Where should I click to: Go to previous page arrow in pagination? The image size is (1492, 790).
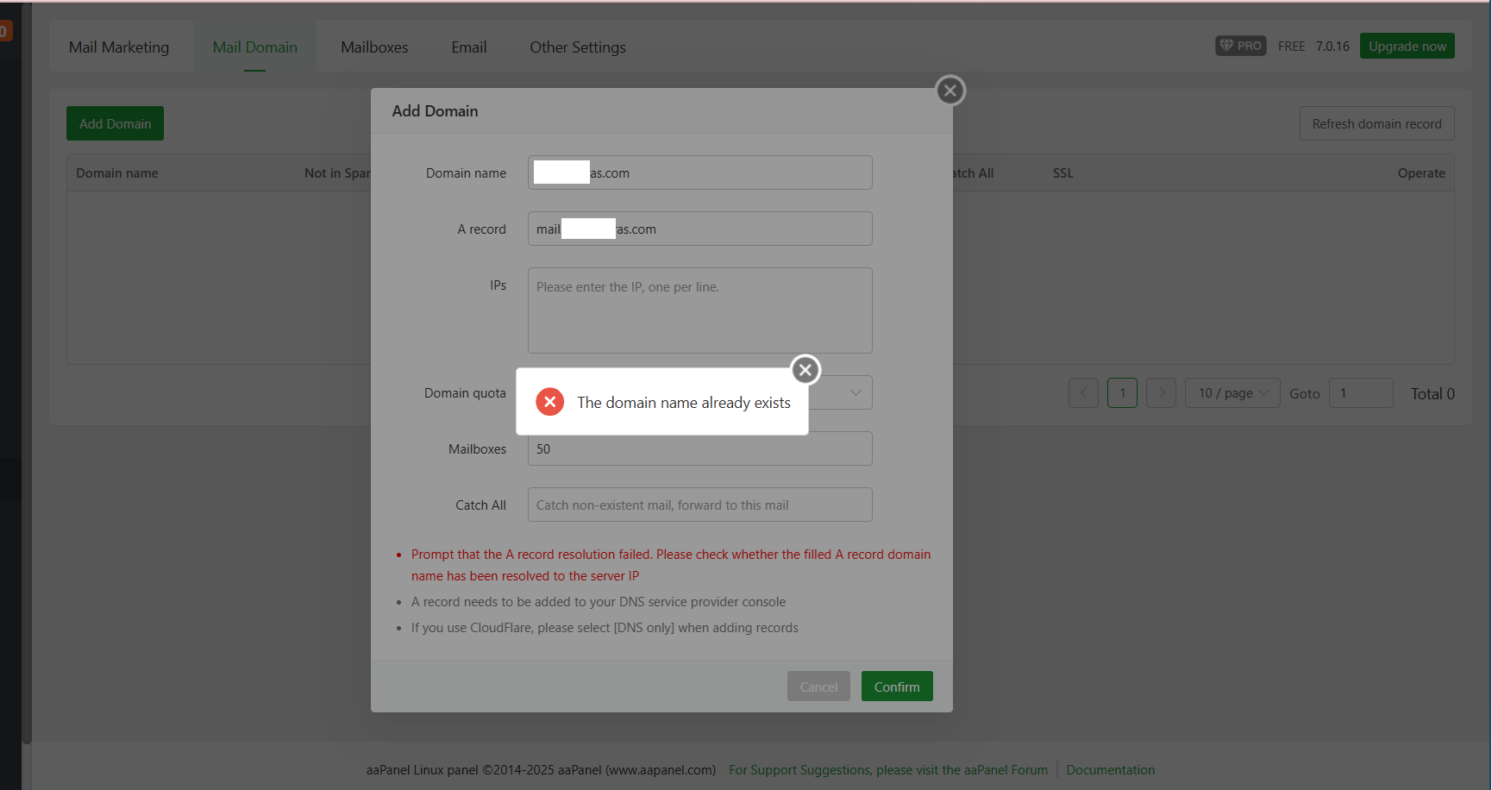click(x=1083, y=393)
